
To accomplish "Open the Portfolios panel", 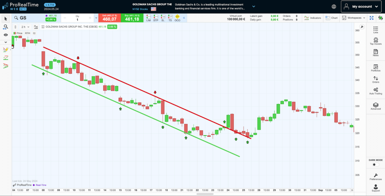I will [376, 68].
